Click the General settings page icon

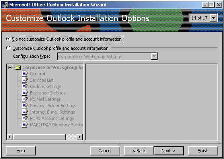25,74
